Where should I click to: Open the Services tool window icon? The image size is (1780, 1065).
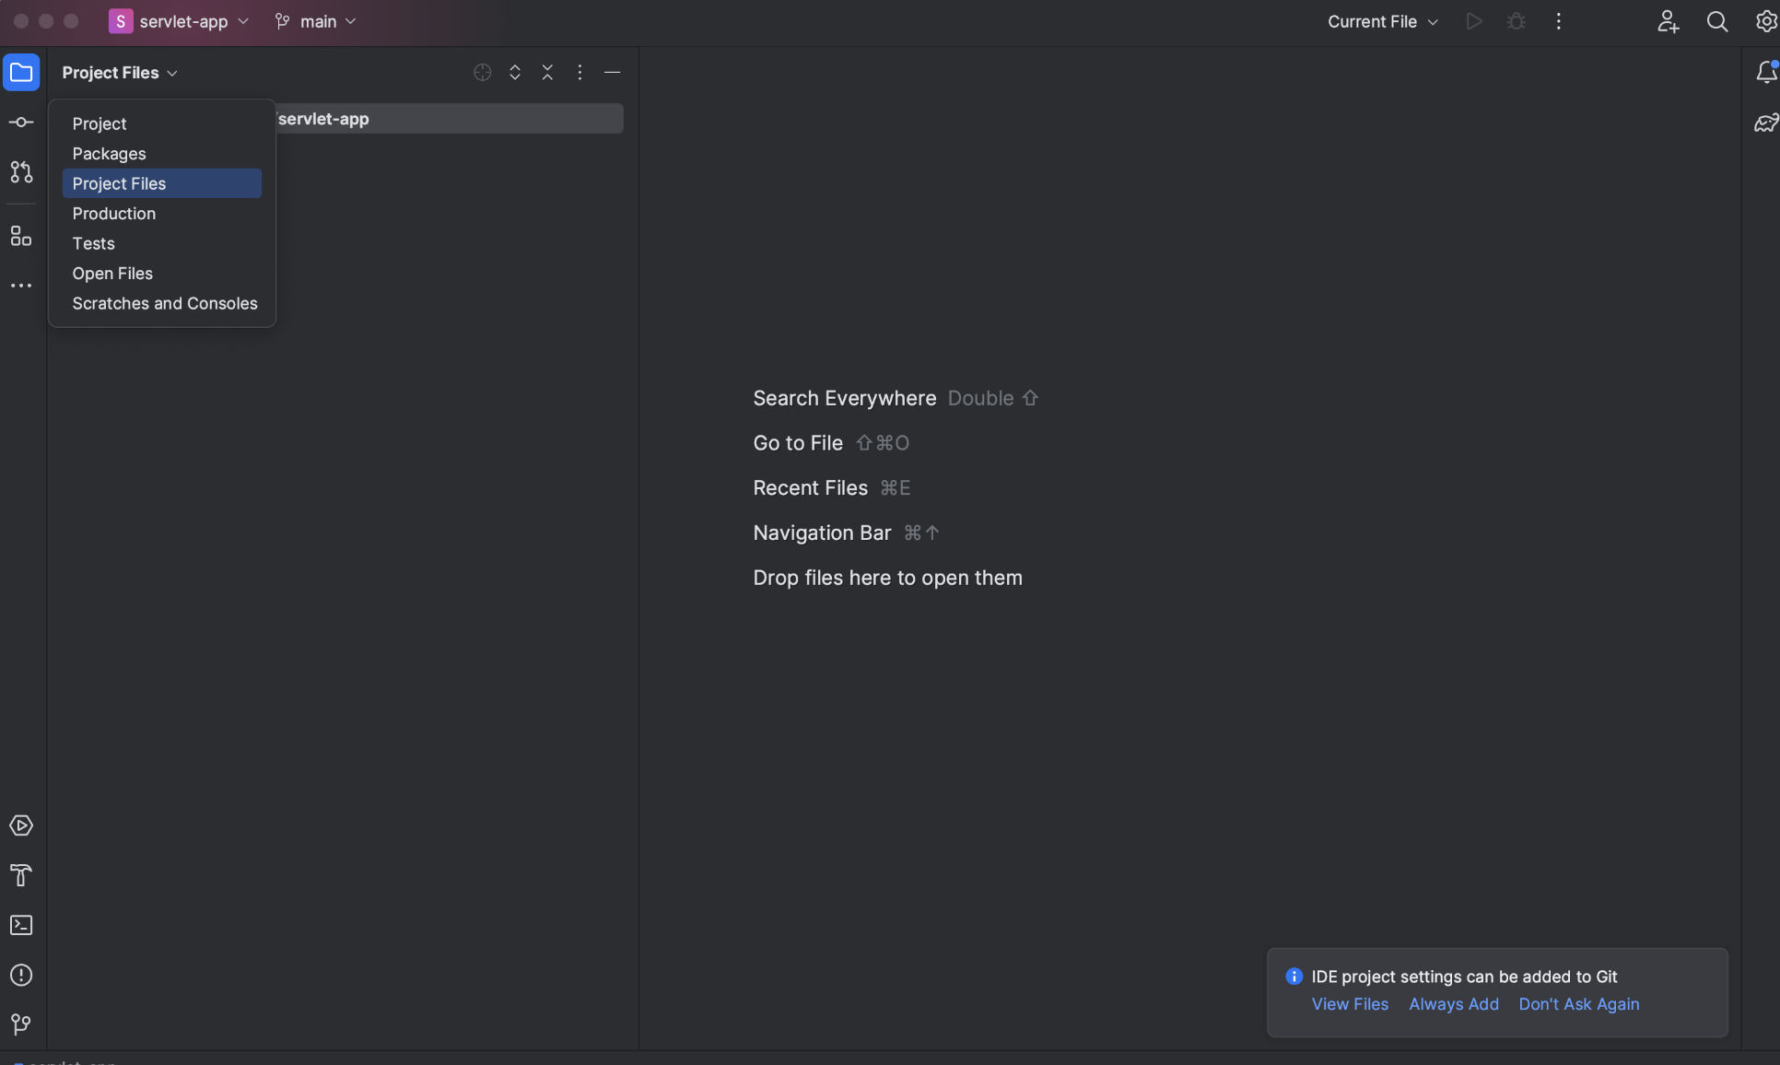21,825
